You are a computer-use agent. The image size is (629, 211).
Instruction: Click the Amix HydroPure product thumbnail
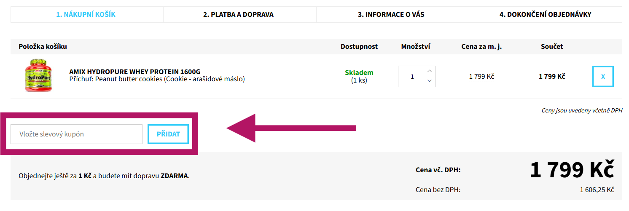[38, 76]
